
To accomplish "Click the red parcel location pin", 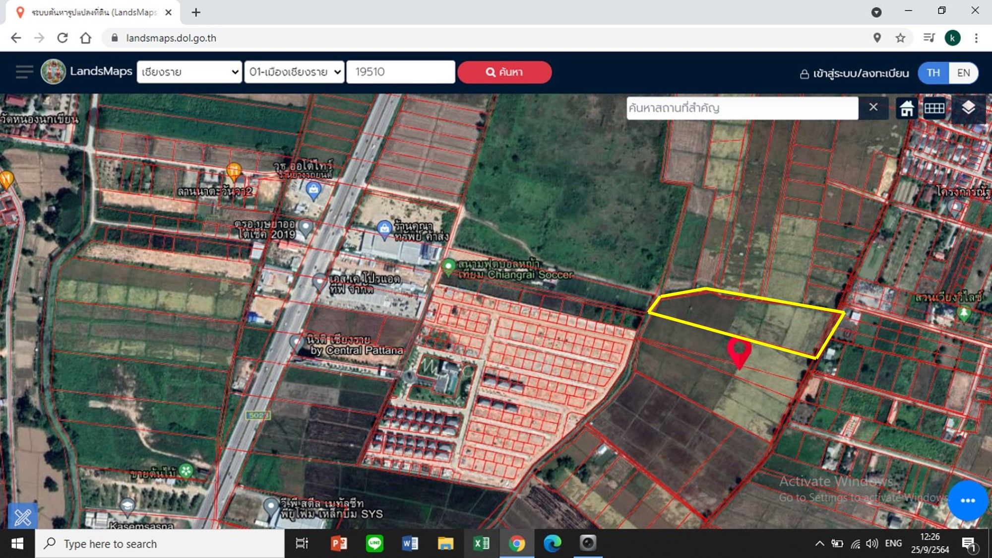I will click(739, 352).
